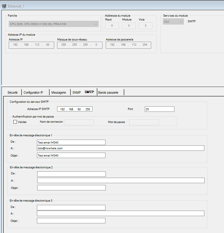This screenshot has width=224, height=233.
Task: Go to the SNMP tab
Action: (x=76, y=92)
